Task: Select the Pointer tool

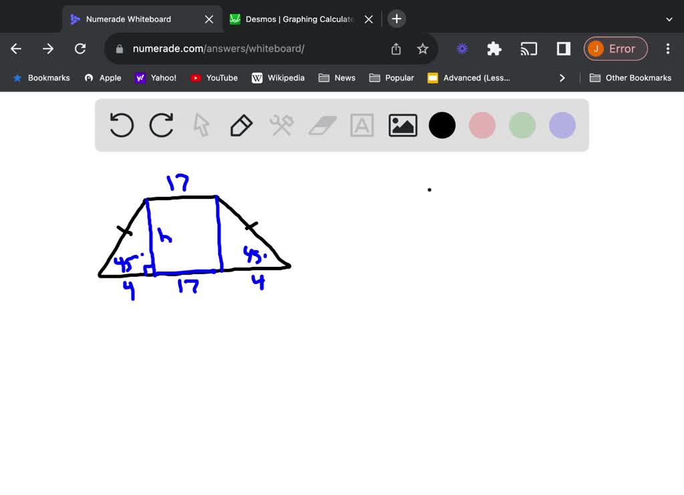Action: click(201, 125)
